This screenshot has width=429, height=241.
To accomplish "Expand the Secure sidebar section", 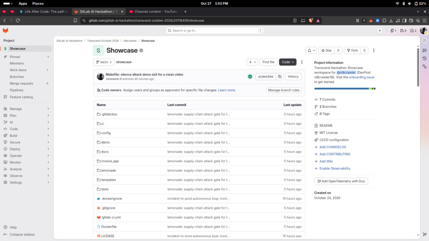I will click(26, 142).
